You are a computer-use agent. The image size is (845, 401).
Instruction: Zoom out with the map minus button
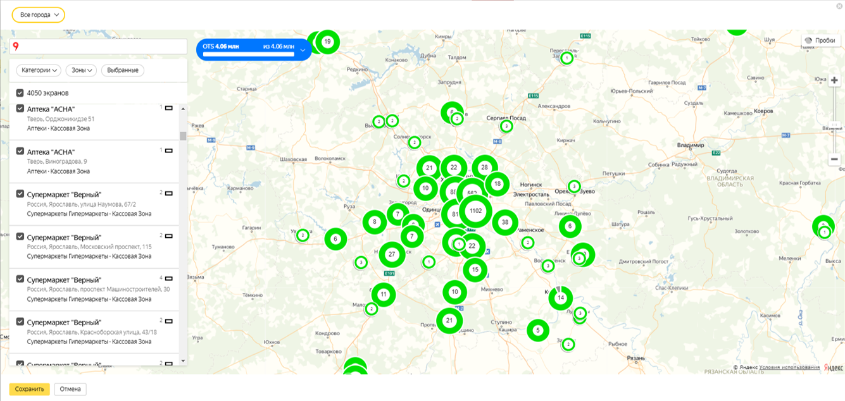coord(834,159)
